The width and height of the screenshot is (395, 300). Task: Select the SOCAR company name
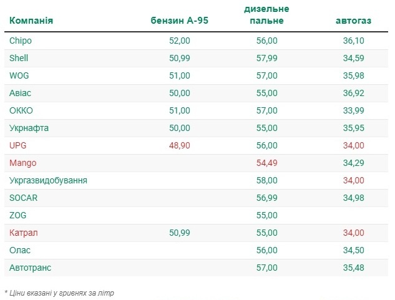pyautogui.click(x=24, y=198)
